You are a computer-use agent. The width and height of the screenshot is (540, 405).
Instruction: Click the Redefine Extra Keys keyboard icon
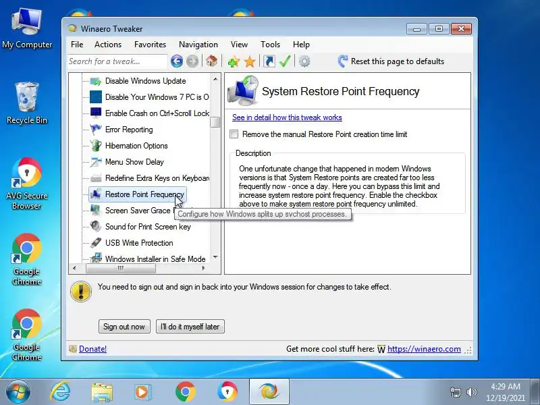coord(96,178)
